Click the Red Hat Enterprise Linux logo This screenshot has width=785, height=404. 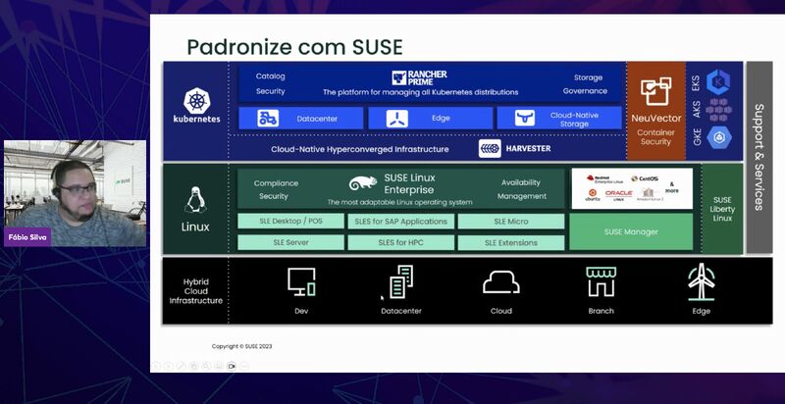[x=604, y=179]
